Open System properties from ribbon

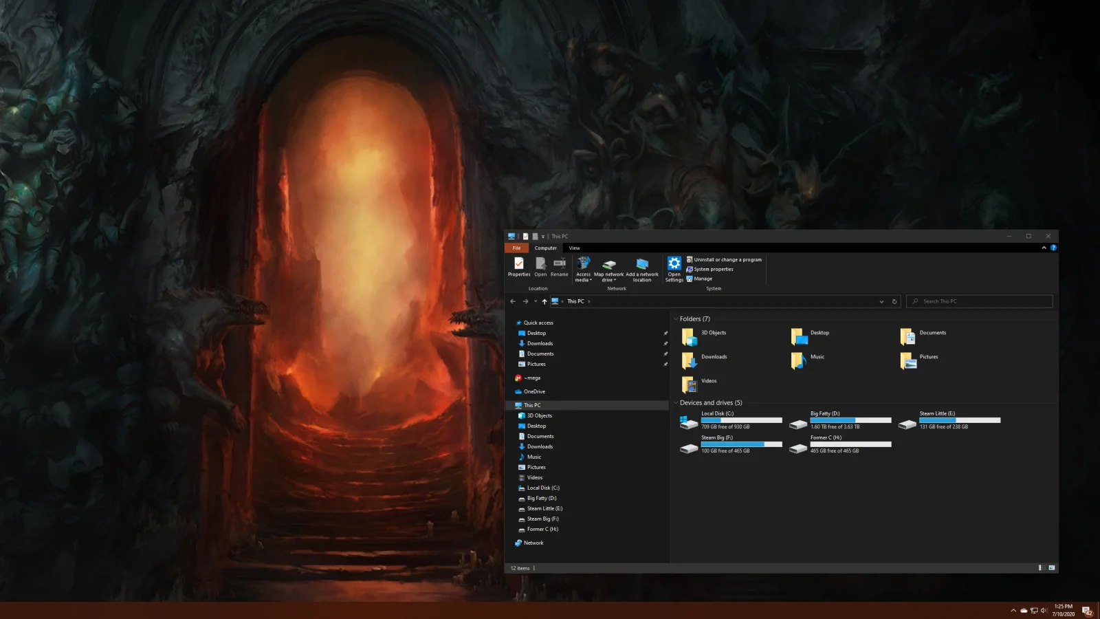[709, 270]
